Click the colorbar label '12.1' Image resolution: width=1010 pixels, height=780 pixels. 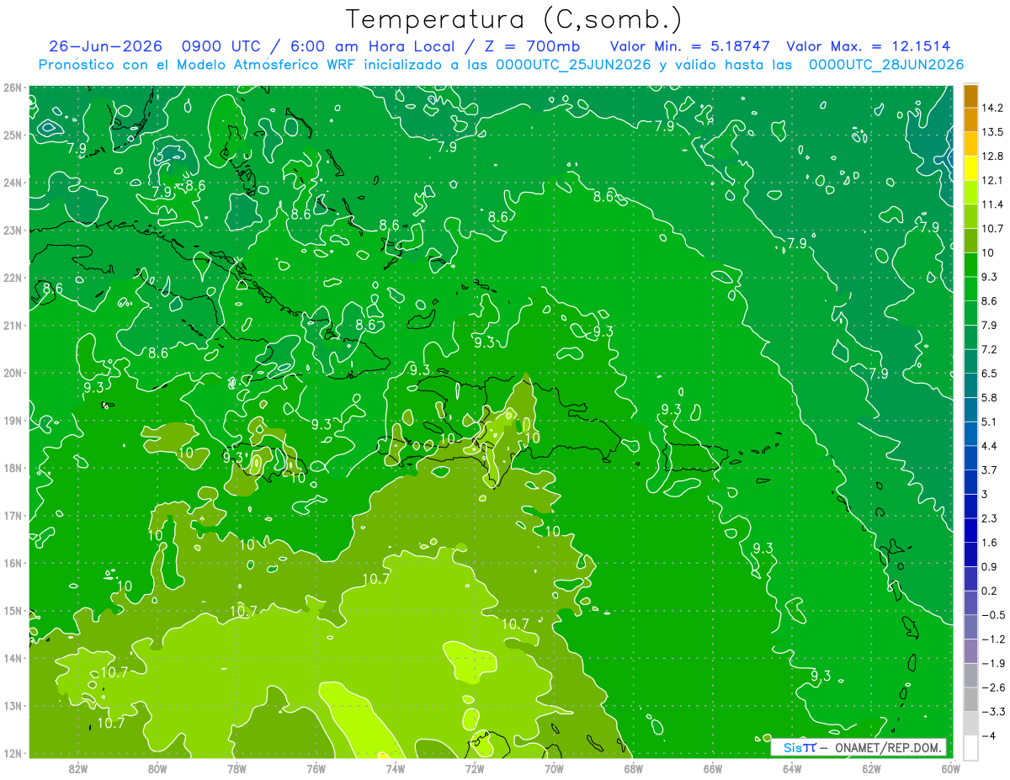tap(994, 180)
